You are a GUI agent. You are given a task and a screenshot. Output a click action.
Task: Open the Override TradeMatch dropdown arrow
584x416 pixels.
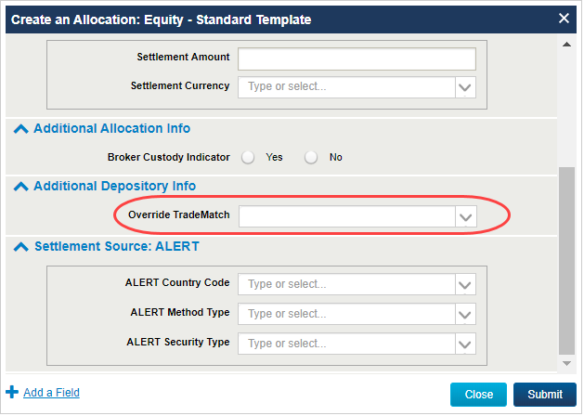pos(465,217)
